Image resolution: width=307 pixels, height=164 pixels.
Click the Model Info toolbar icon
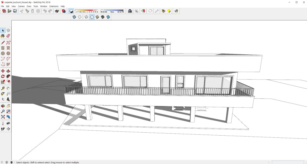tap(64, 11)
